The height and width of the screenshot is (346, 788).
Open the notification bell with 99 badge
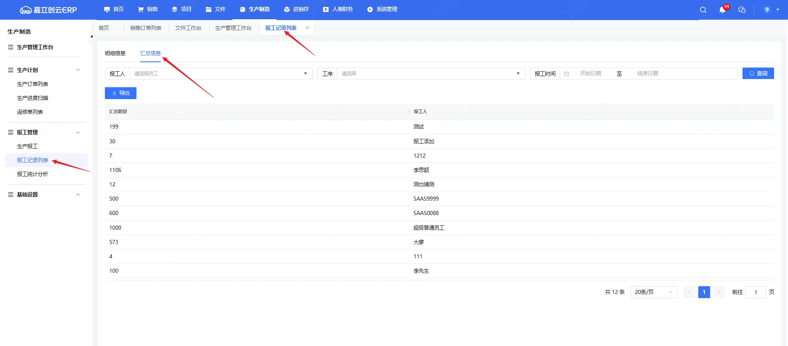pyautogui.click(x=722, y=10)
